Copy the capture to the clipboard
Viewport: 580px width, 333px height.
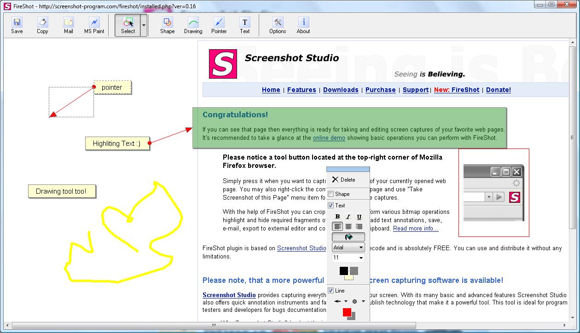click(x=42, y=25)
